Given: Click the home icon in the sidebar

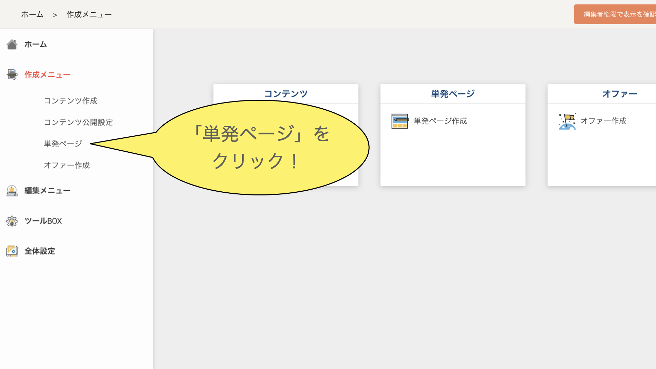Looking at the screenshot, I should click(x=12, y=44).
